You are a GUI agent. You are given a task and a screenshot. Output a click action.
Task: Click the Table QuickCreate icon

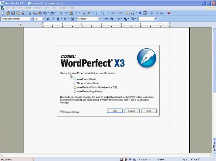[119, 13]
